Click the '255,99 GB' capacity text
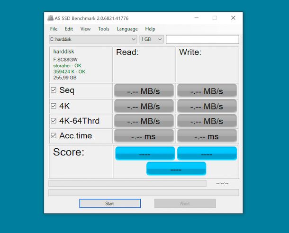289x233 pixels. pos(65,78)
